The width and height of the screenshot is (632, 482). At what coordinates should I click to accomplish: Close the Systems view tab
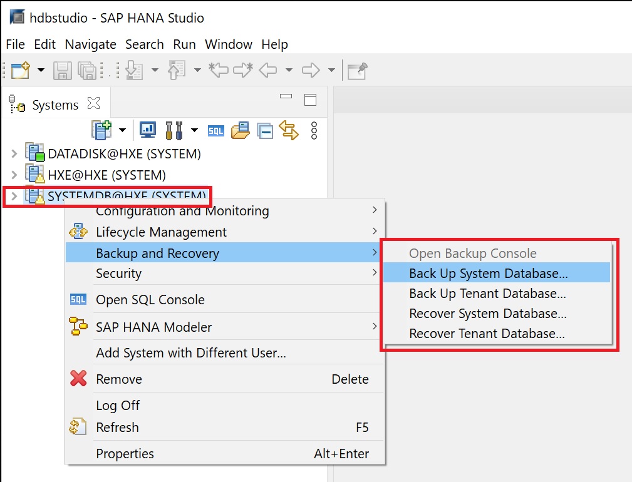[x=93, y=103]
